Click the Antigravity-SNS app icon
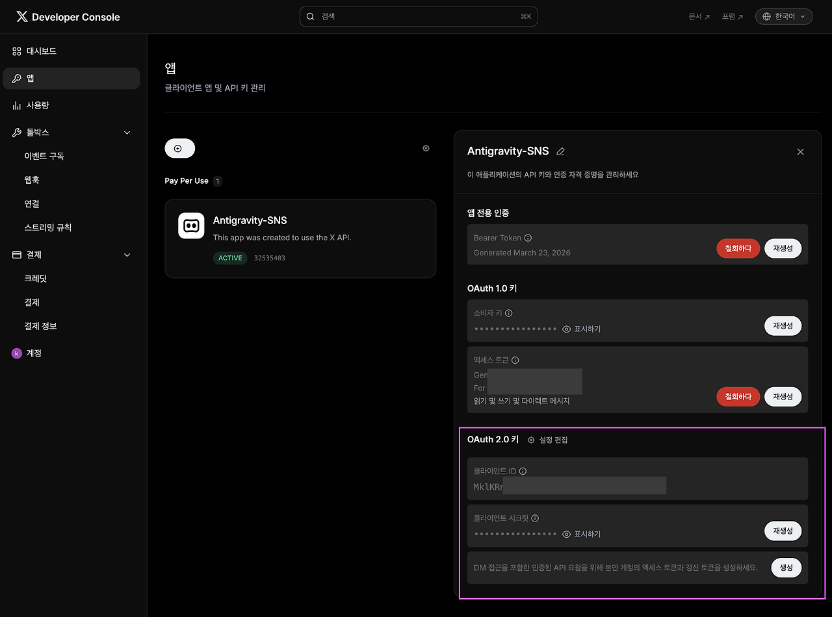832x617 pixels. 191,225
